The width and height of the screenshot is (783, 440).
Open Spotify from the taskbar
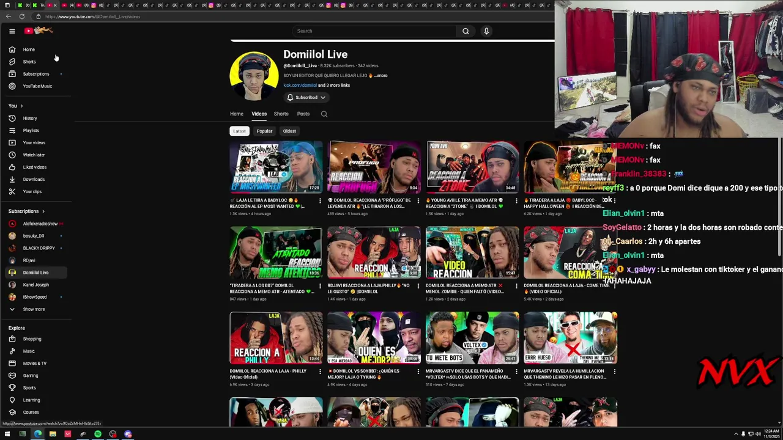click(x=98, y=434)
